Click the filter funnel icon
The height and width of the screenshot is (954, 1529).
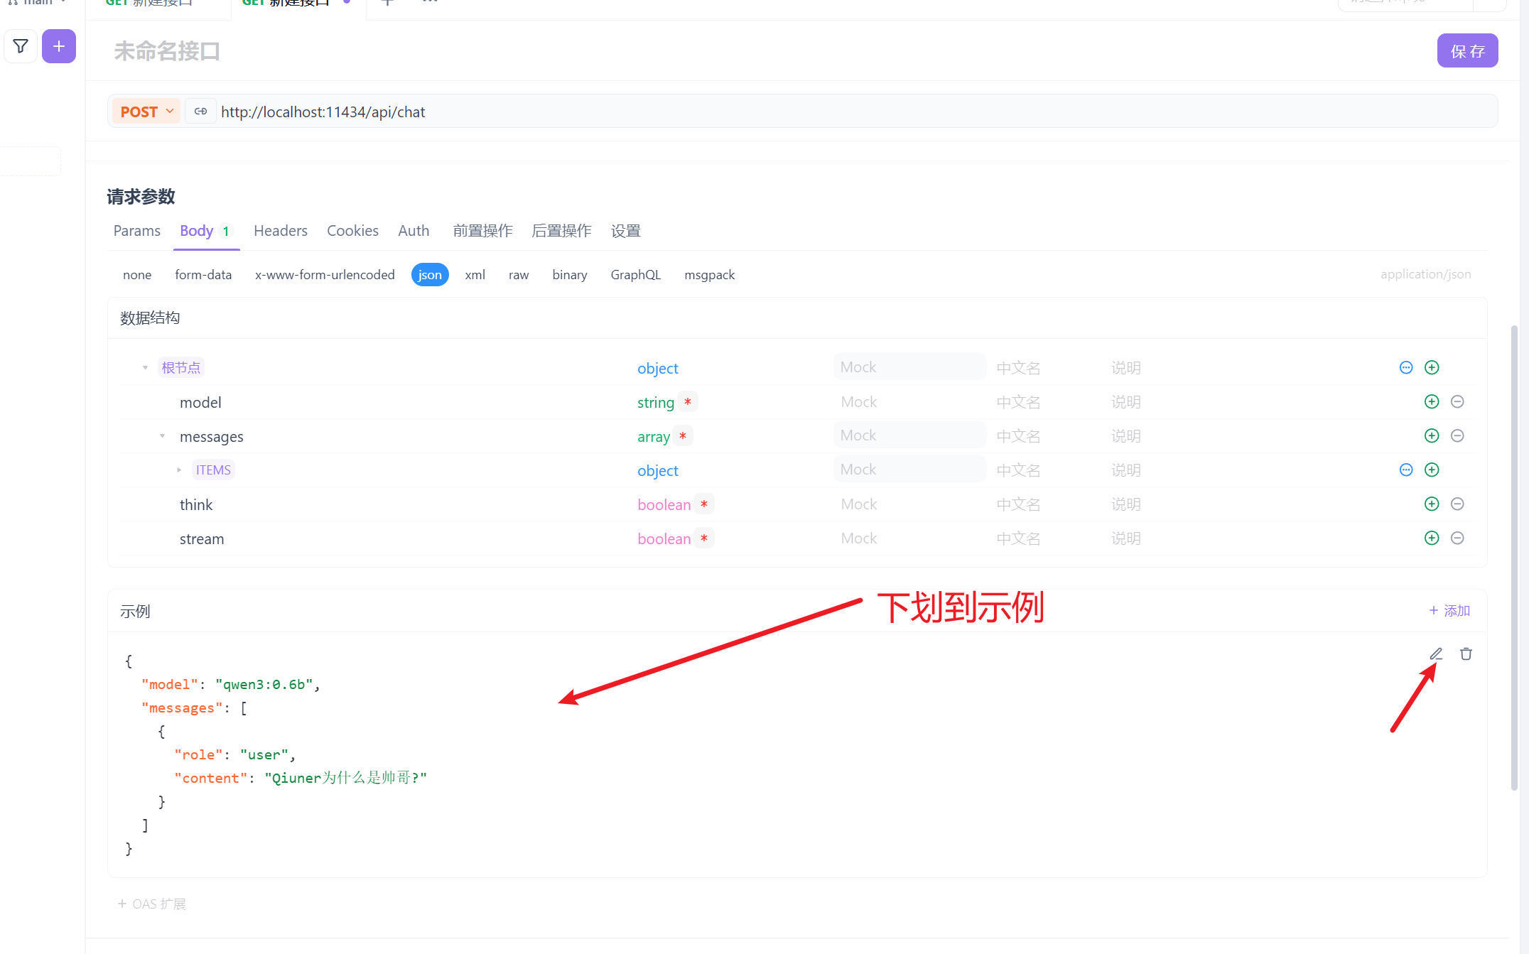coord(21,46)
